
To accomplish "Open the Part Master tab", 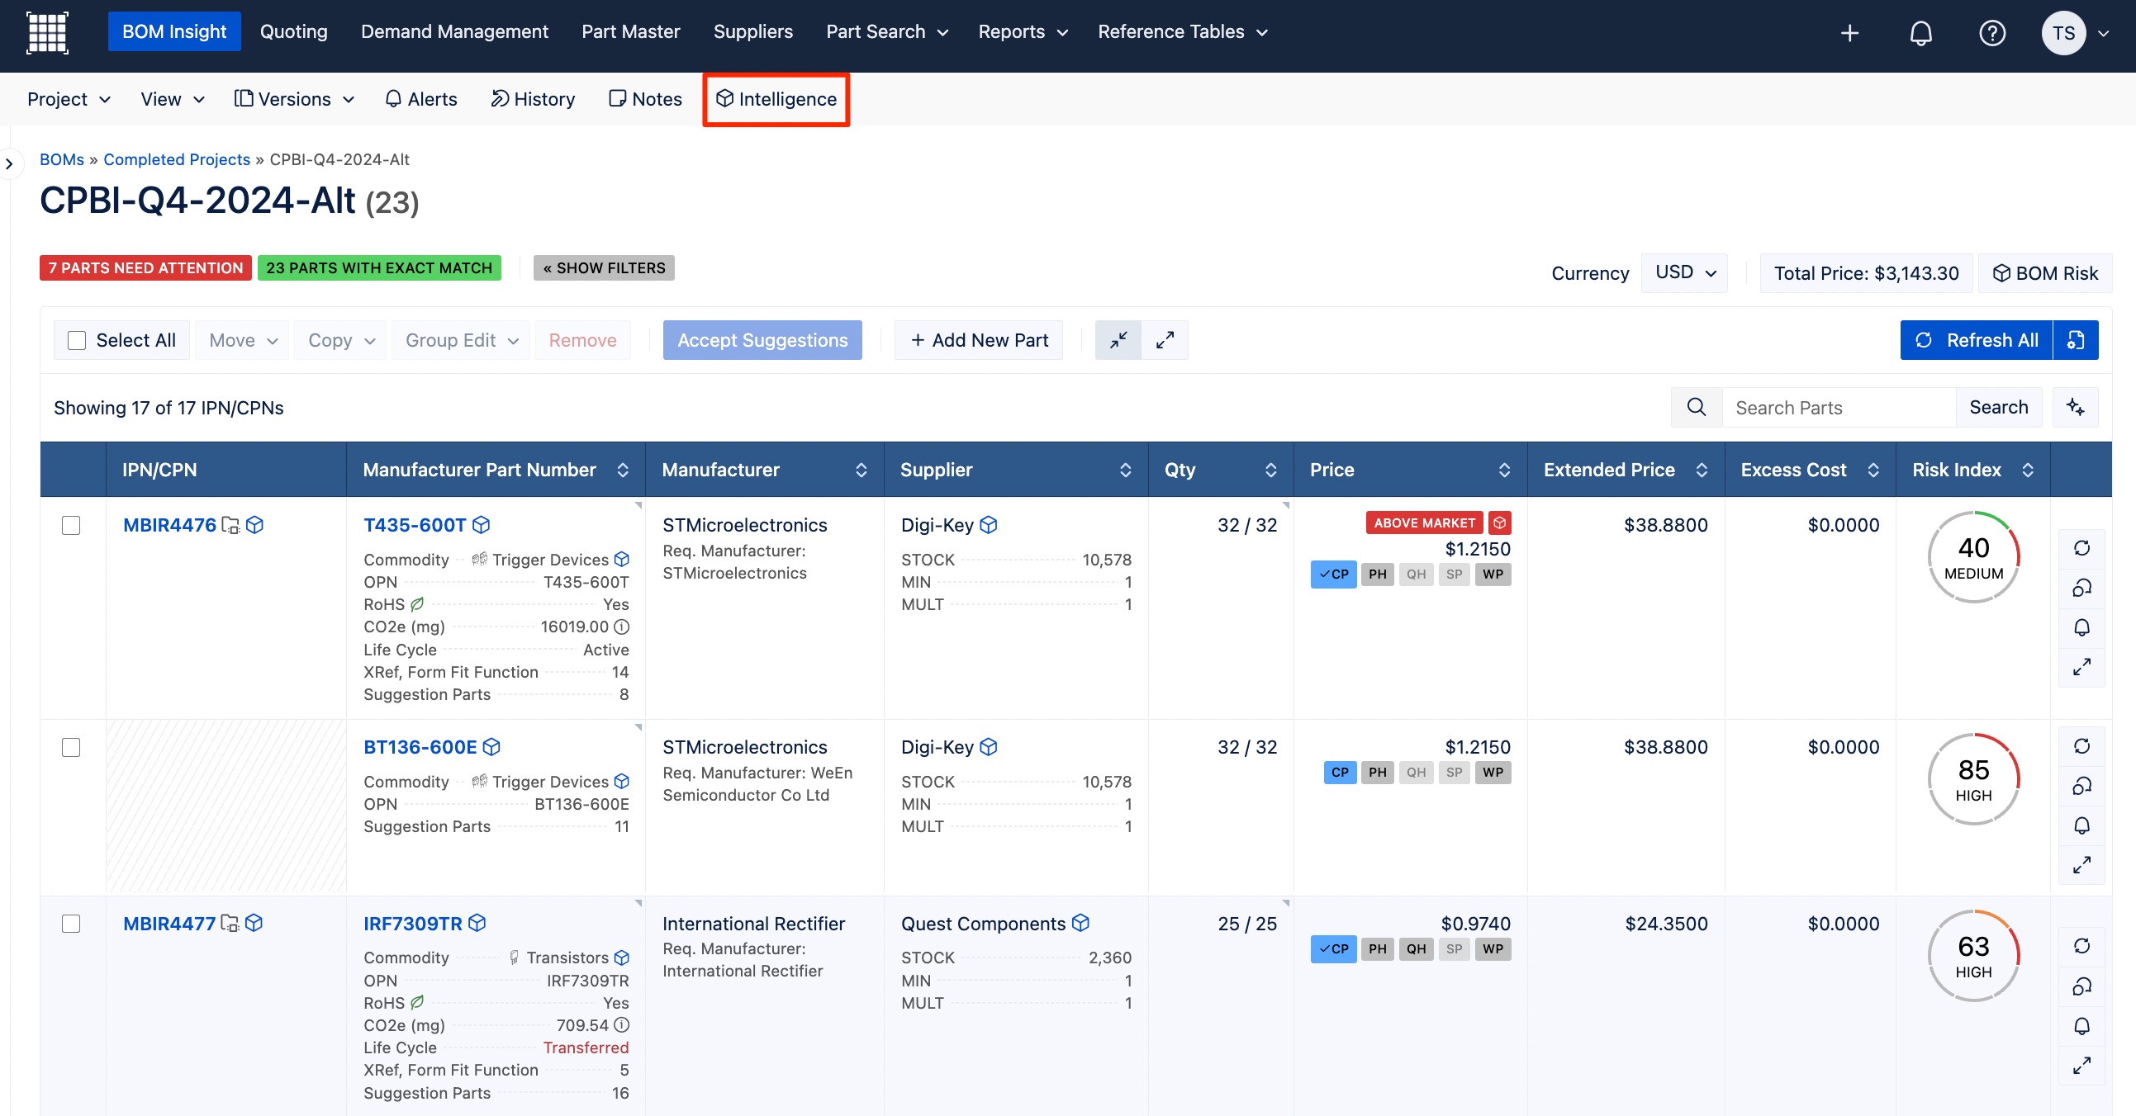I will tap(630, 31).
